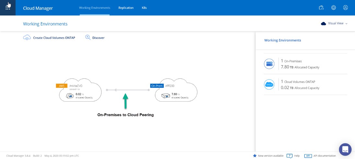Select the AnkitaCVO AWS working environment cloud

[x=80, y=91]
